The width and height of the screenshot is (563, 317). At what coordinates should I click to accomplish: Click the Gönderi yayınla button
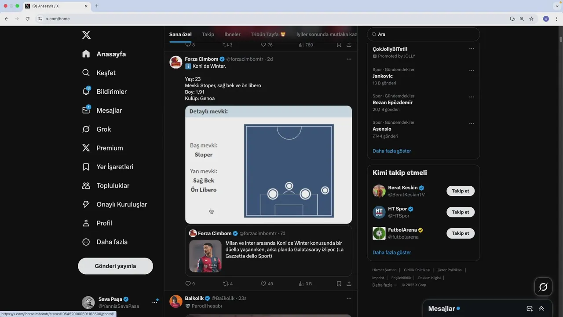coord(115,266)
